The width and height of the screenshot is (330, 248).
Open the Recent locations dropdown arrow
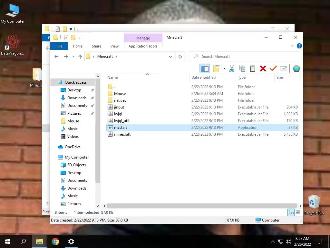click(73, 57)
